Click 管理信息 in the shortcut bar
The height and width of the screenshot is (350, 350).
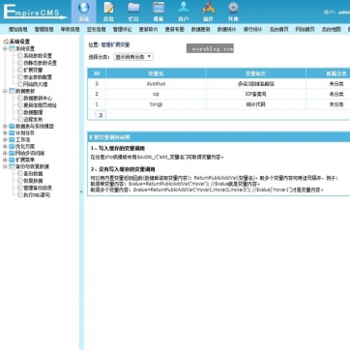(44, 29)
